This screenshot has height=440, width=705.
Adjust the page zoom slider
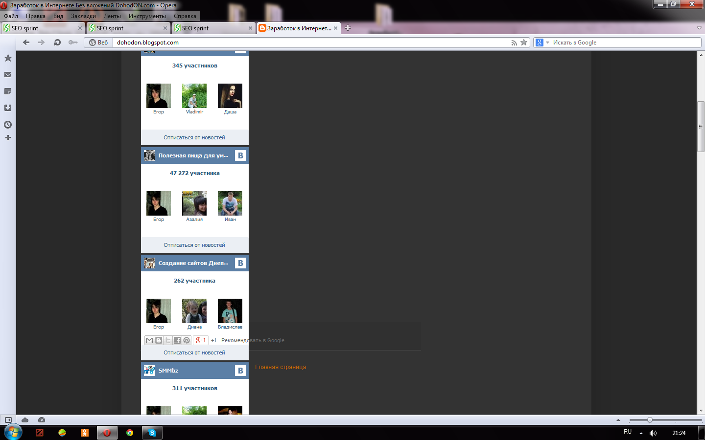pos(650,420)
